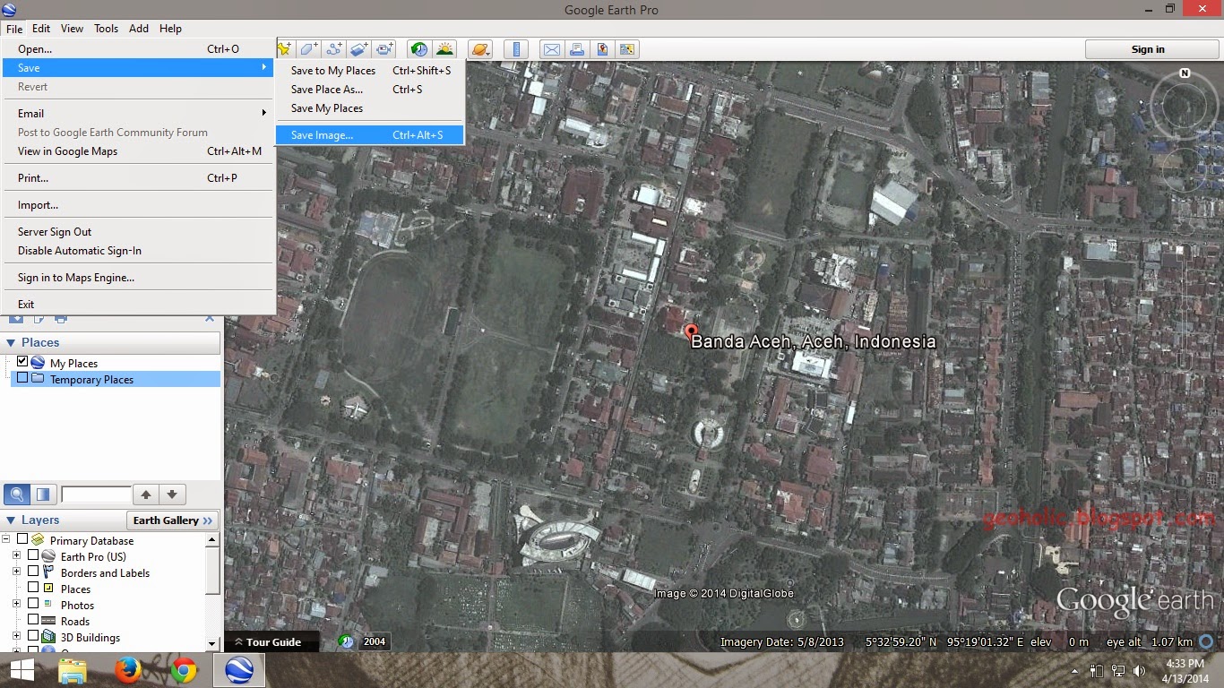
Task: Print the current map view
Action: 577,48
